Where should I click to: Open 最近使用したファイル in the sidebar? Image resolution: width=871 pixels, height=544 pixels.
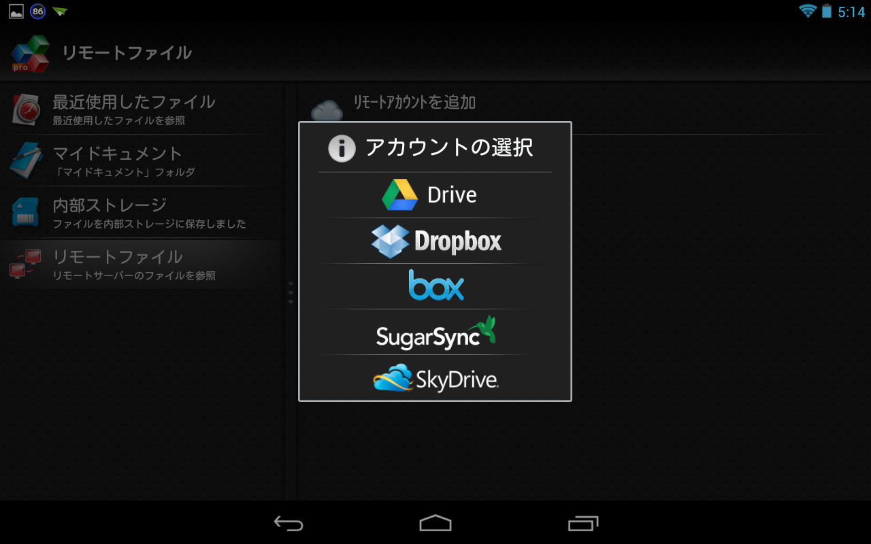point(142,109)
